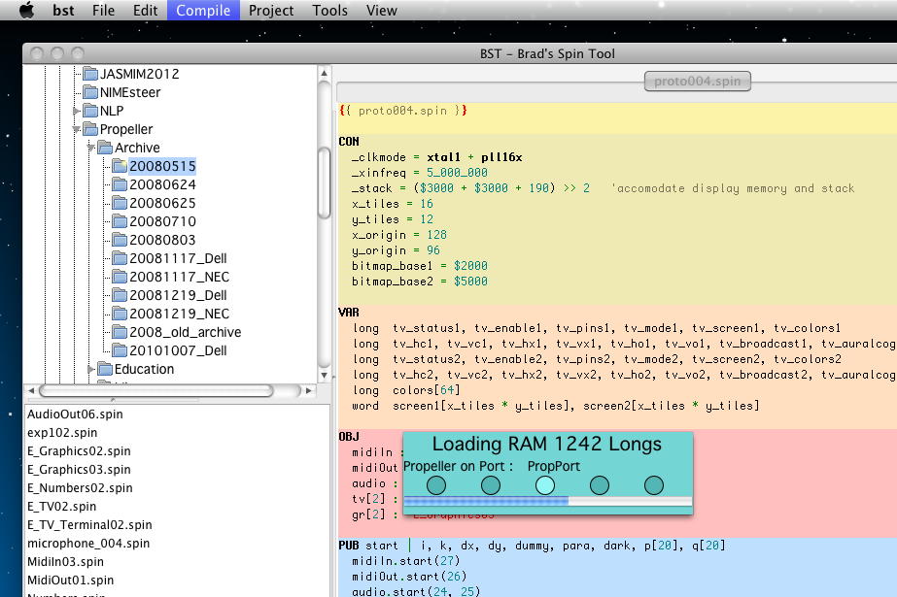The height and width of the screenshot is (597, 897).
Task: Expand the NLP folder tree node
Action: coord(77,111)
